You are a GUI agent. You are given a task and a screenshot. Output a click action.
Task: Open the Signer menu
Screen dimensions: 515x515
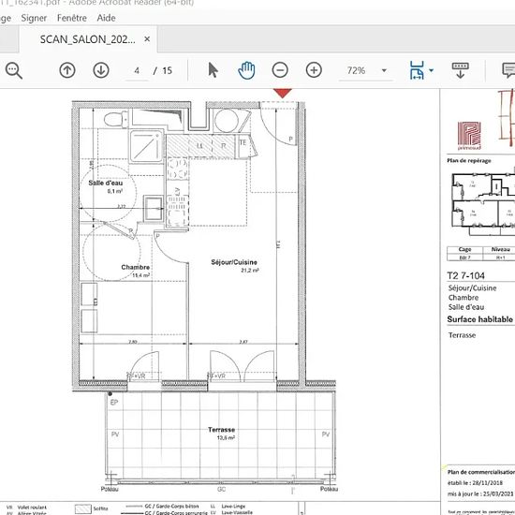(x=34, y=18)
